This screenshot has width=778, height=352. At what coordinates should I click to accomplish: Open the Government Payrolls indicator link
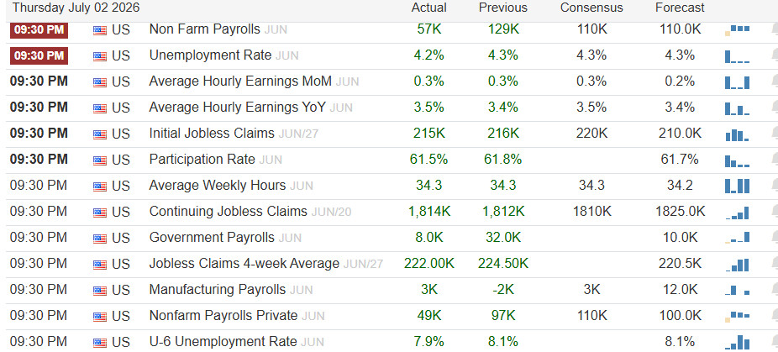(x=212, y=237)
